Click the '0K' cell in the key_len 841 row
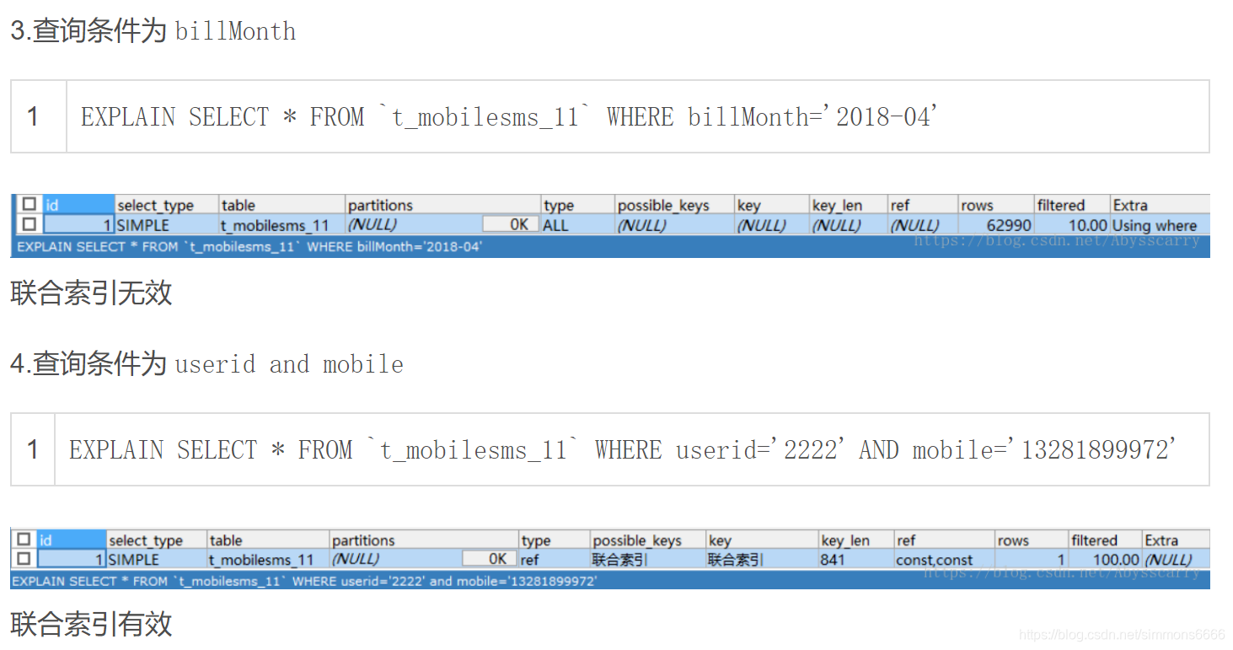 click(x=490, y=559)
